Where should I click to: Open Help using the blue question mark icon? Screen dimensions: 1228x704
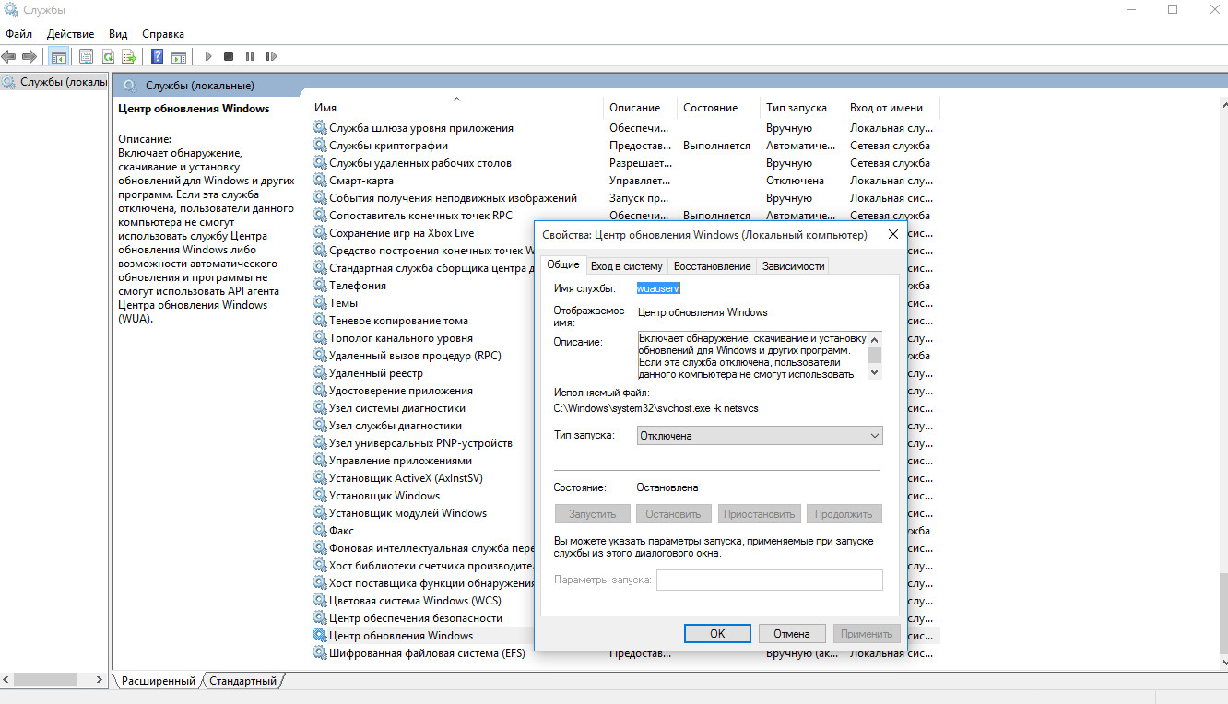pyautogui.click(x=158, y=56)
